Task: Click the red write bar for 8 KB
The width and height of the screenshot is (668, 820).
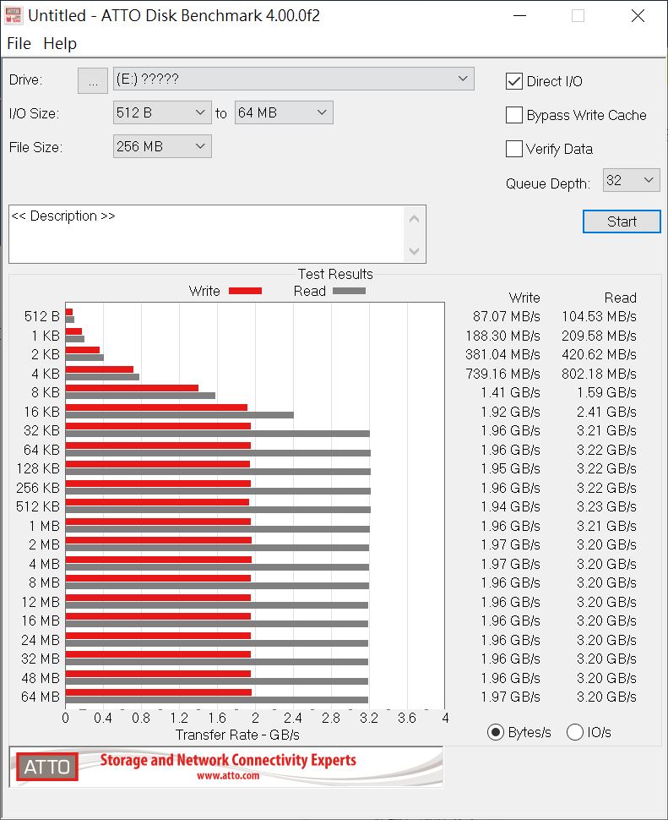Action: point(132,388)
